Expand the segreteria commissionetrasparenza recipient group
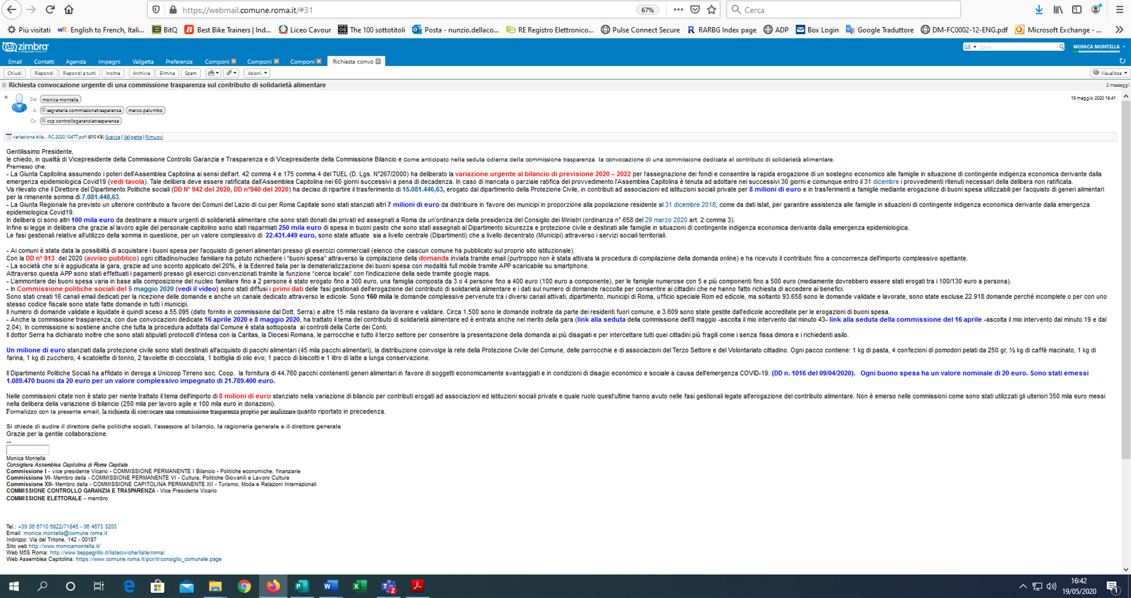The width and height of the screenshot is (1131, 598). click(x=44, y=110)
